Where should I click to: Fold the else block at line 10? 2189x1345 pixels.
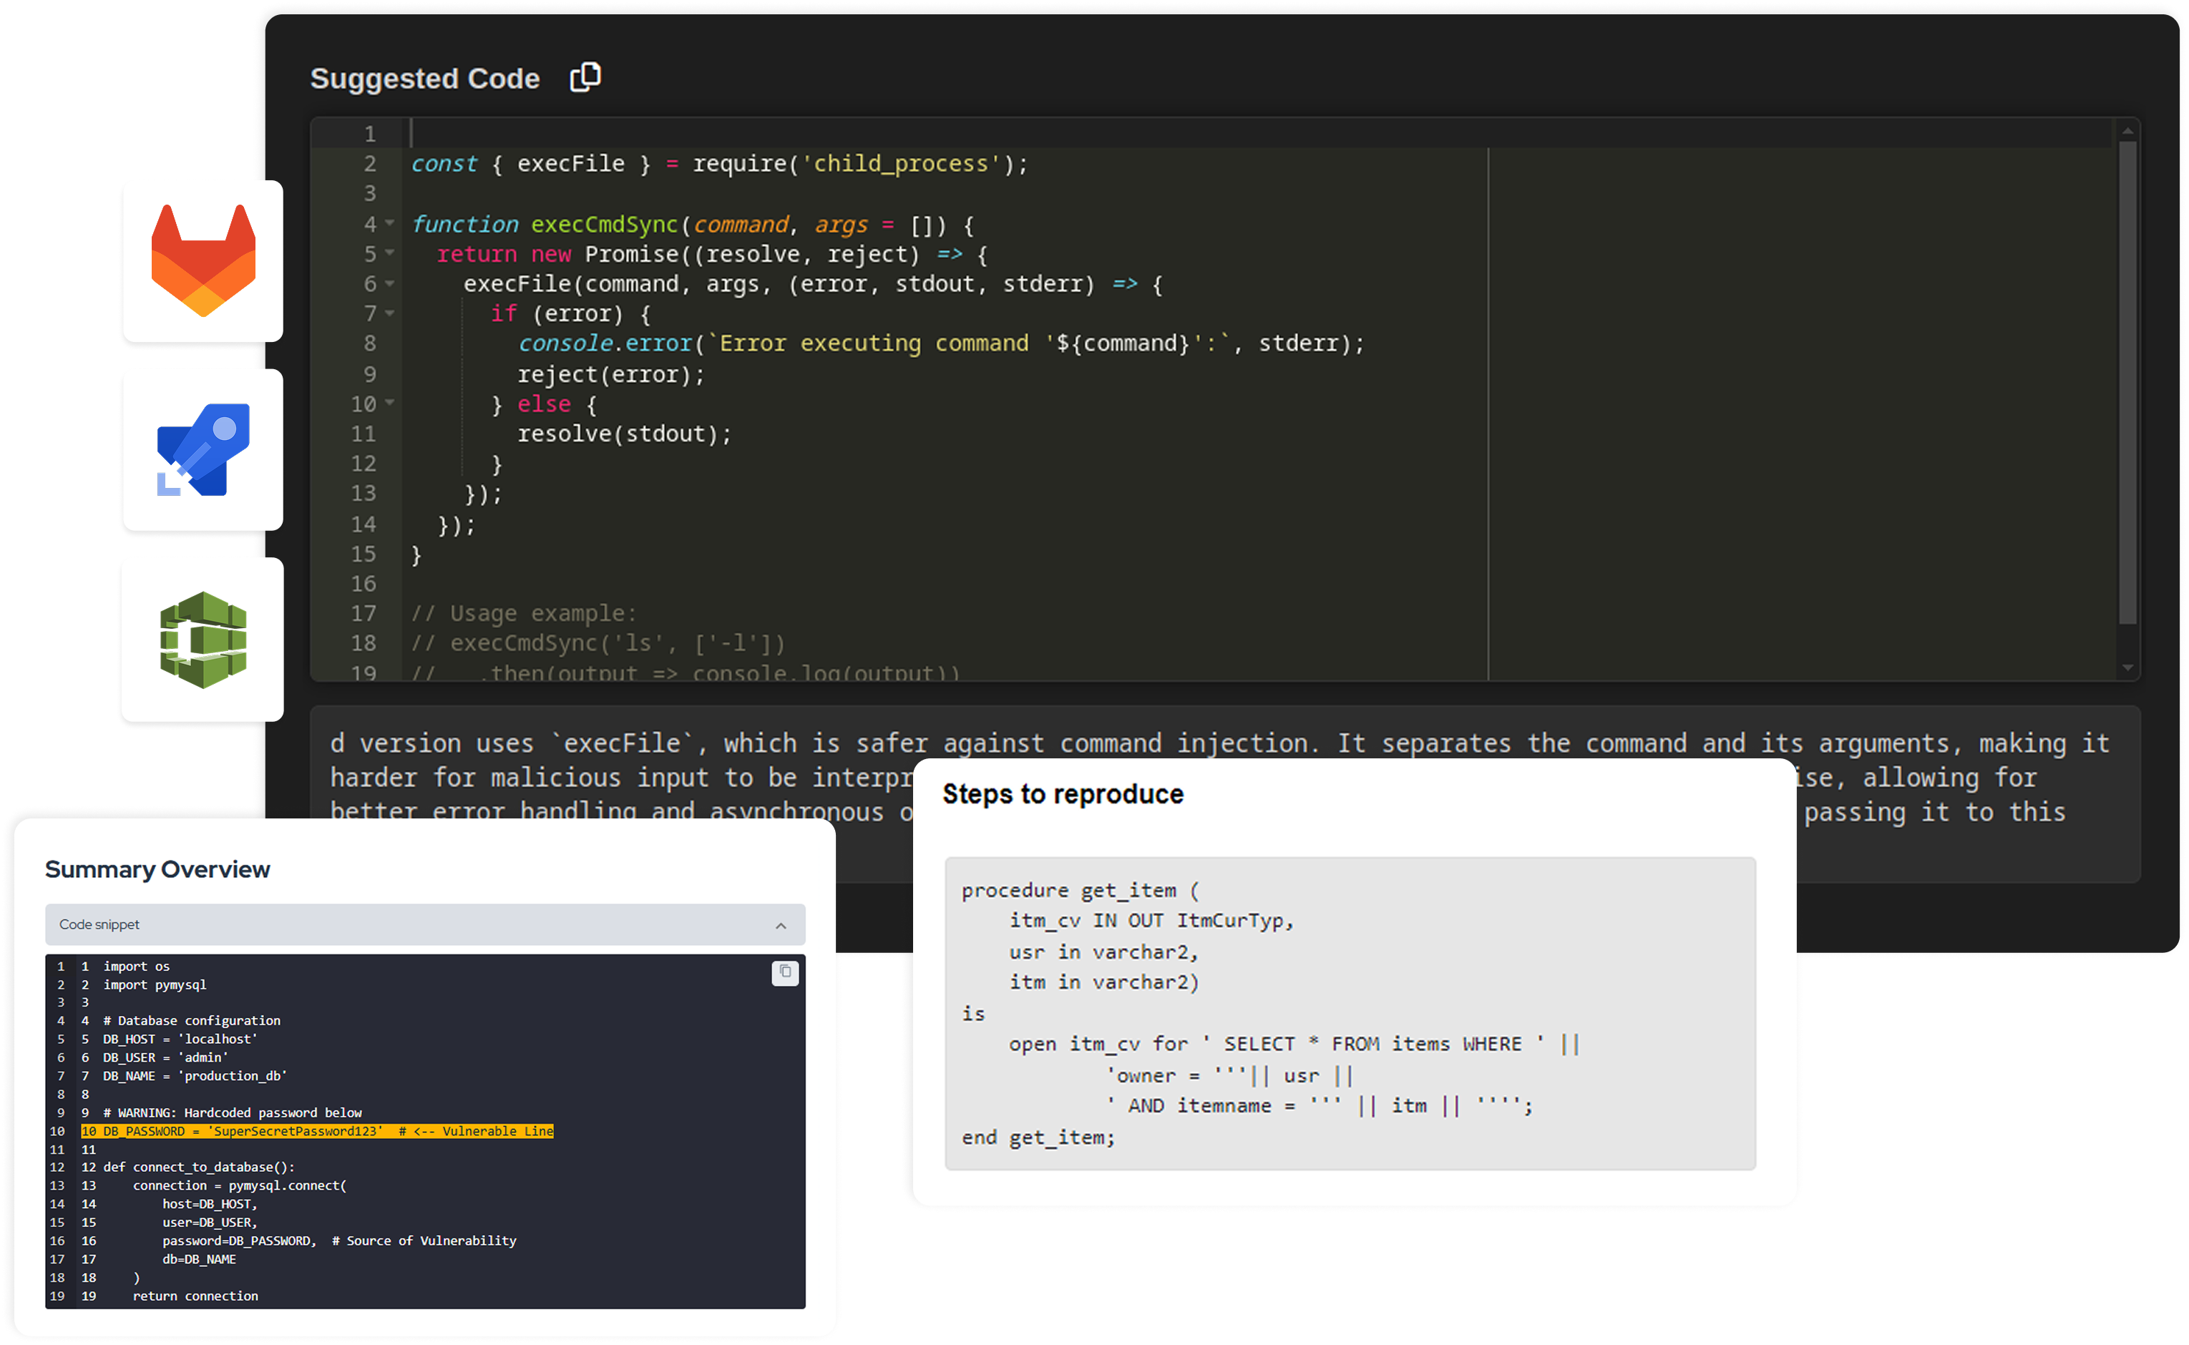(389, 403)
